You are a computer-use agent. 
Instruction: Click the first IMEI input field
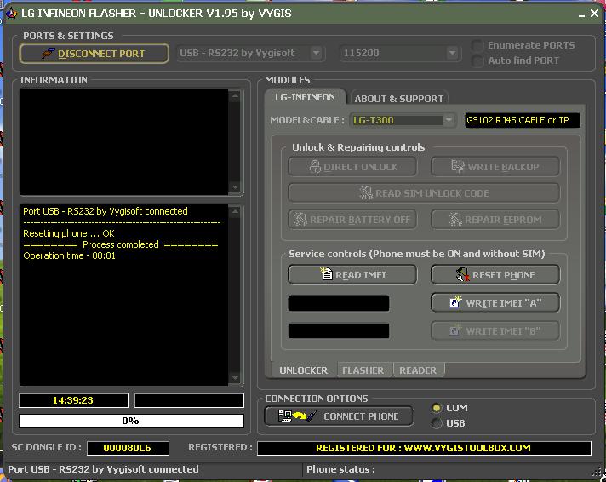tap(339, 303)
